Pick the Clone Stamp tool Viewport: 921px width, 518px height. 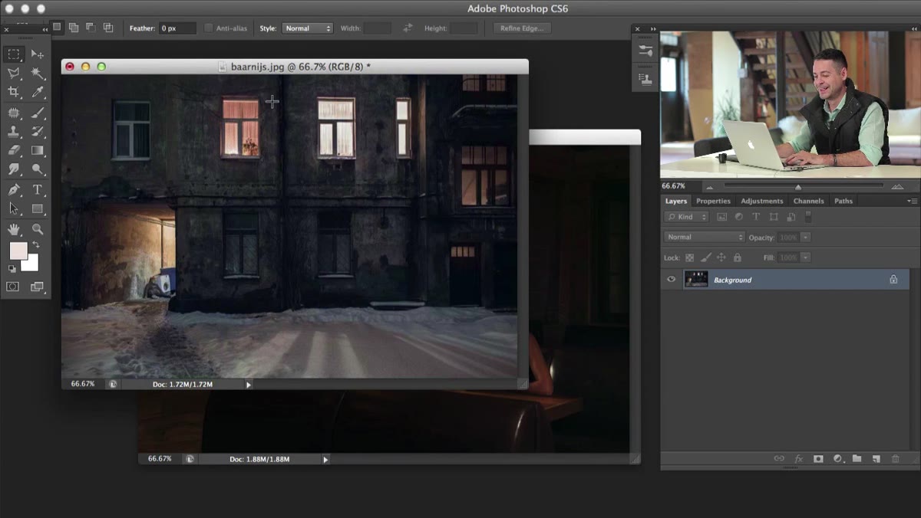point(14,132)
